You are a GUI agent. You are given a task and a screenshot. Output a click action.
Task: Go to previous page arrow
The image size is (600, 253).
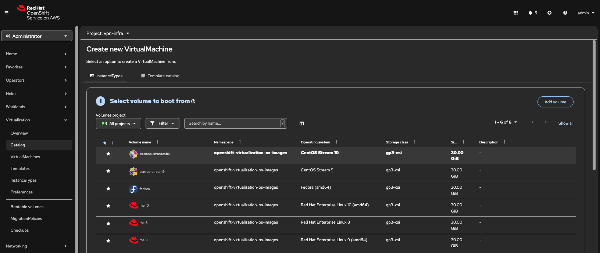pos(532,122)
